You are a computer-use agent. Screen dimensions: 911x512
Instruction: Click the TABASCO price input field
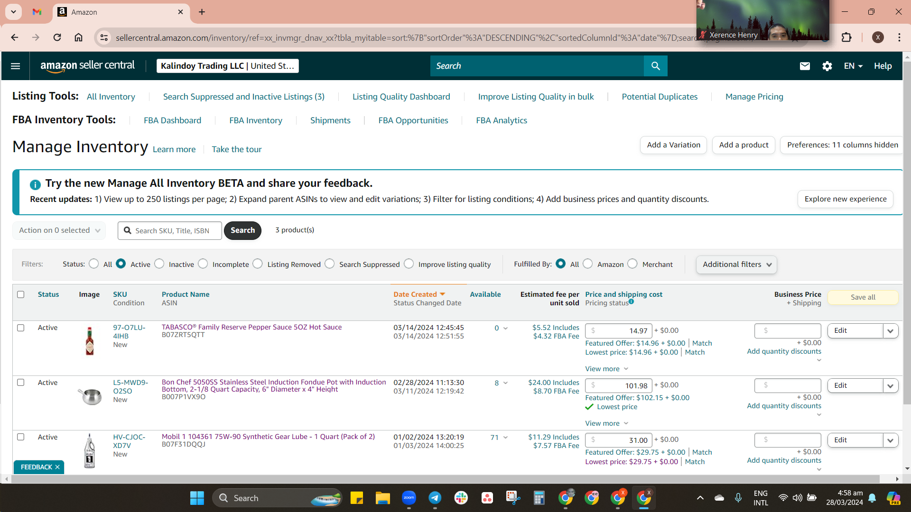point(619,331)
